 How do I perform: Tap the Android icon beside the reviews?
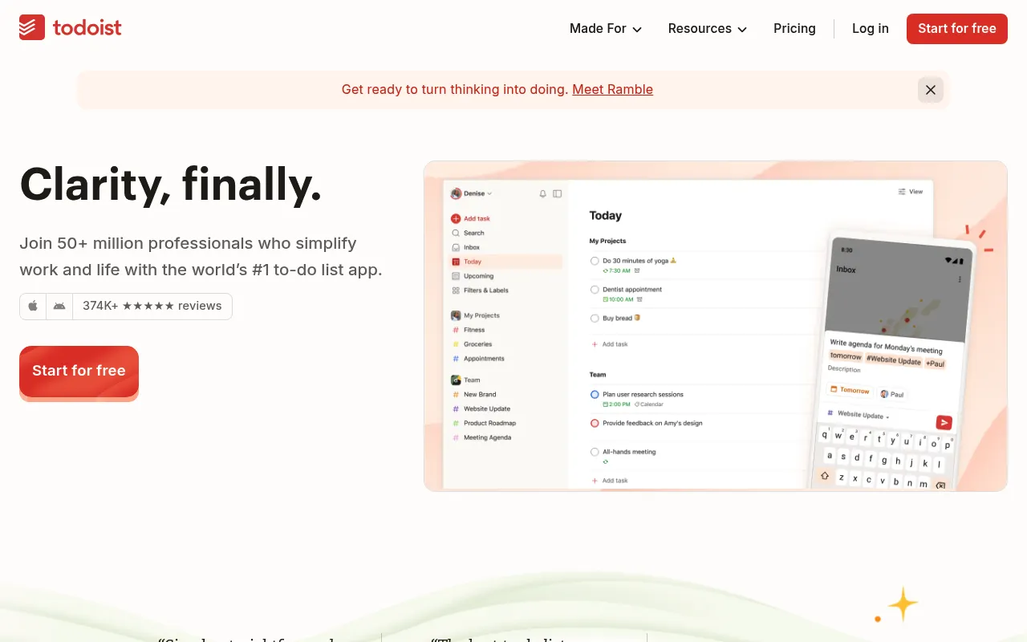(59, 307)
